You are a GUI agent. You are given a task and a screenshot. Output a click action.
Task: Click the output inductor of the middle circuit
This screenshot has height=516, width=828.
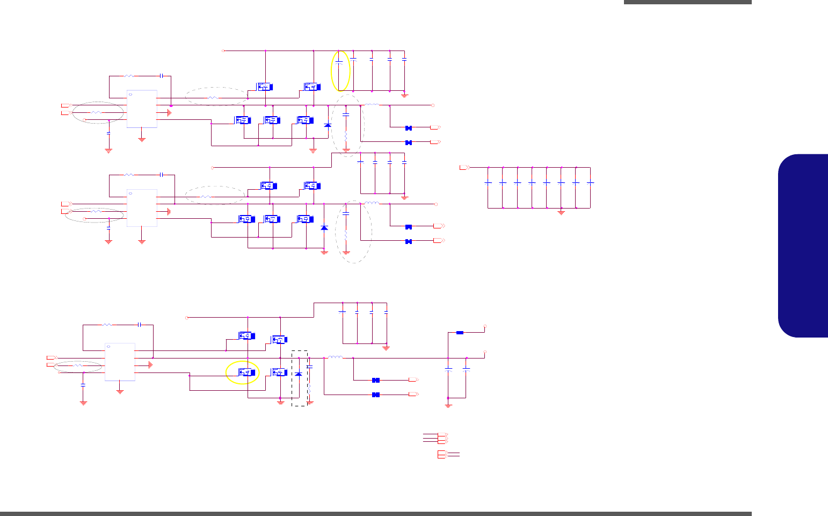click(372, 204)
